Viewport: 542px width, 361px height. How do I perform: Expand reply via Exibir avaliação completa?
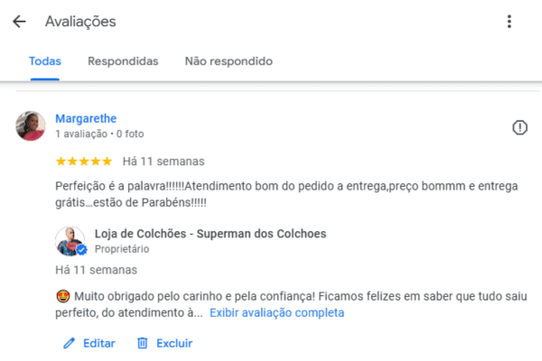pos(277,312)
